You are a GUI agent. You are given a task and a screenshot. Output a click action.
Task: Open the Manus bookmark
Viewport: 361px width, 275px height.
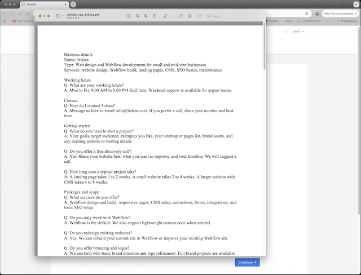click(x=287, y=21)
